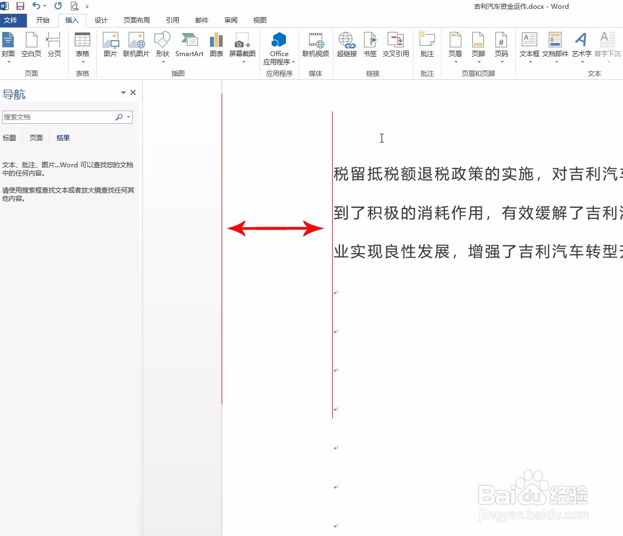The width and height of the screenshot is (623, 536).
Task: Insert WordArt (艺术字)
Action: (581, 47)
